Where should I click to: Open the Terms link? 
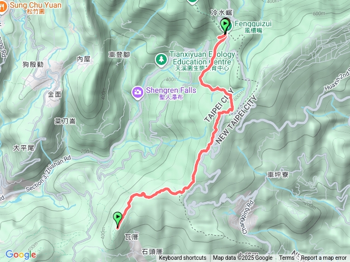point(287,258)
